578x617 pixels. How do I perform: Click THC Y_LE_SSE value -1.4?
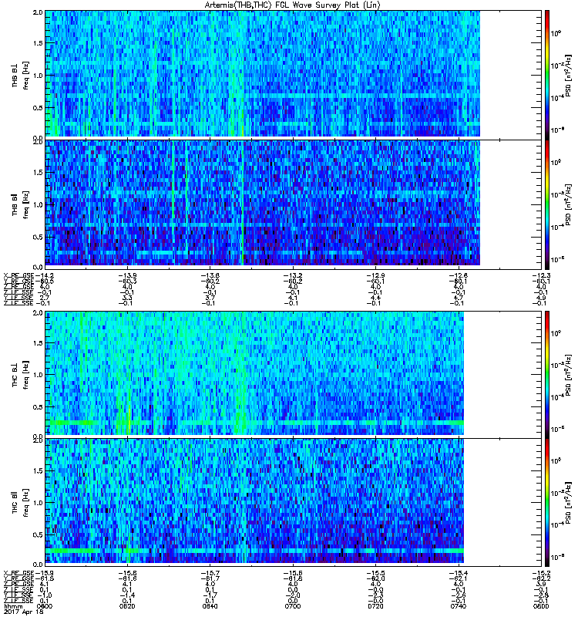pos(127,595)
